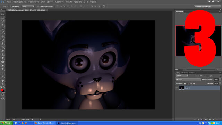Image resolution: width=222 pixels, height=125 pixels.
Task: Toggle type layer filter T icon
Action: pyautogui.click(x=204, y=76)
